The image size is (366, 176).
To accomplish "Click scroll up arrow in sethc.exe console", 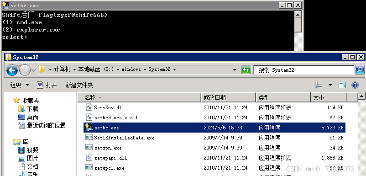I will pyautogui.click(x=298, y=15).
